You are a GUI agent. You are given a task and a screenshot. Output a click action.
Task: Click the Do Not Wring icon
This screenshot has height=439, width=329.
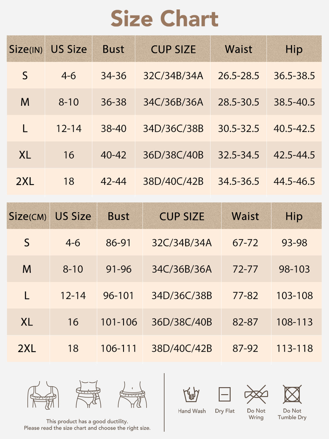(x=256, y=394)
